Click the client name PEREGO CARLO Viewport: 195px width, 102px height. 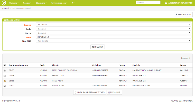tap(59, 75)
